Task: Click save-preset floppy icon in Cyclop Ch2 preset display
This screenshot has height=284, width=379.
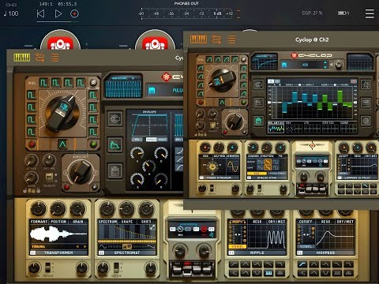Action: click(x=284, y=65)
